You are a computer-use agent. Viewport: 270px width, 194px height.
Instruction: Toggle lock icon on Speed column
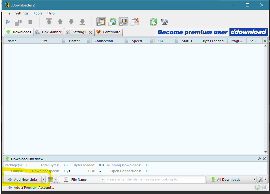[x=152, y=41]
